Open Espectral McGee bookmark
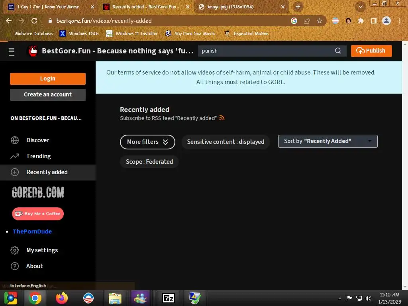 click(246, 33)
